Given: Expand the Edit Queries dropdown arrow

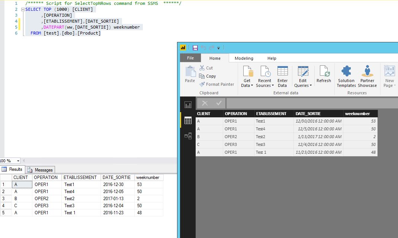Looking at the screenshot, I should pyautogui.click(x=311, y=85).
